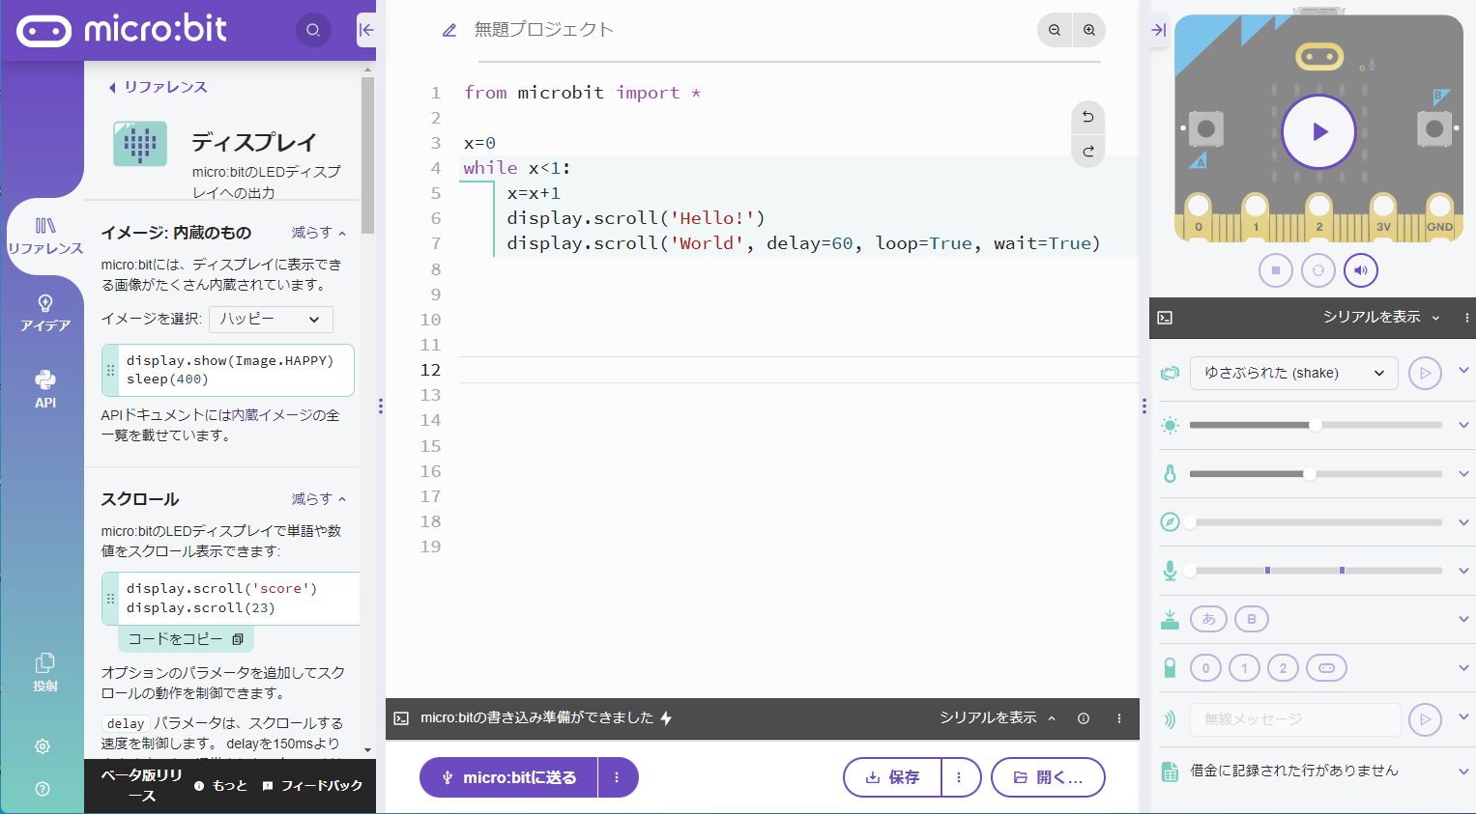
Task: Undo the last edit
Action: pyautogui.click(x=1088, y=118)
